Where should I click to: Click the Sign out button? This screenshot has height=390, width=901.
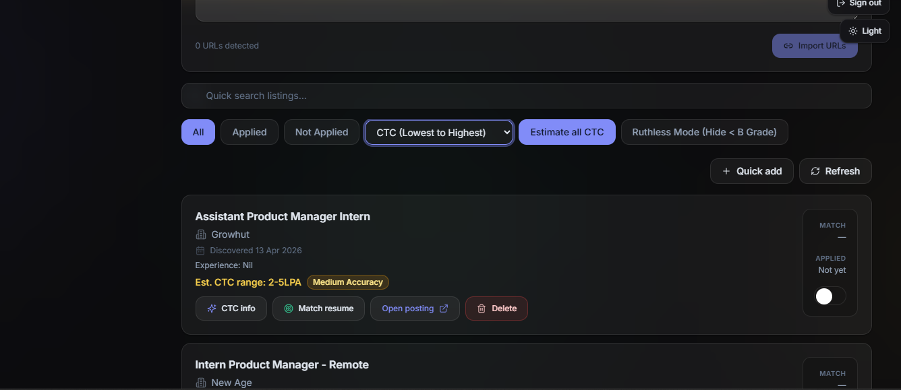click(x=859, y=4)
